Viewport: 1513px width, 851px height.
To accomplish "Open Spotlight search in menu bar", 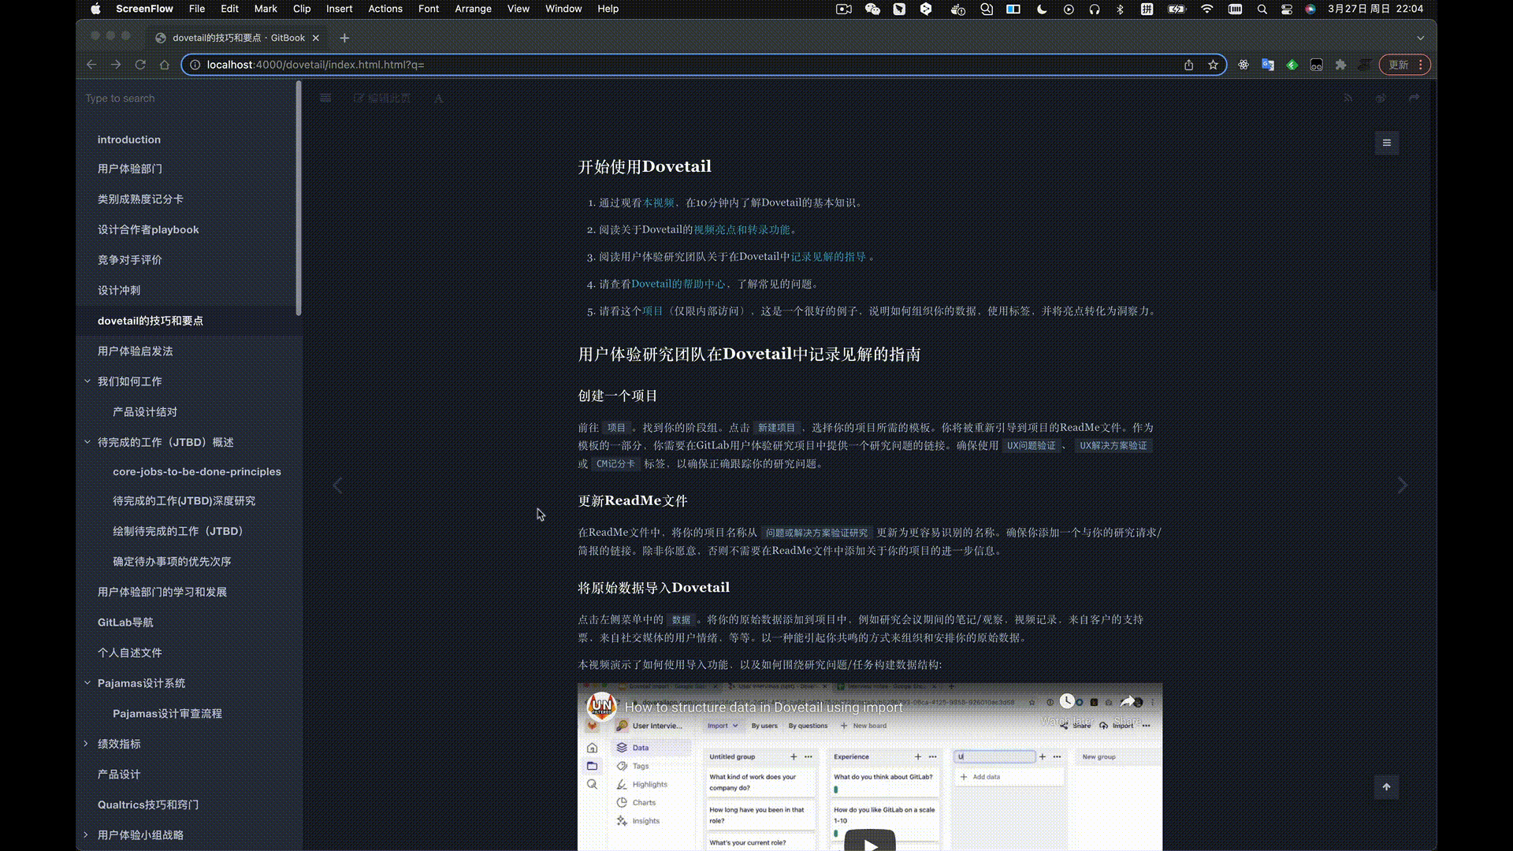I will pos(1262,9).
